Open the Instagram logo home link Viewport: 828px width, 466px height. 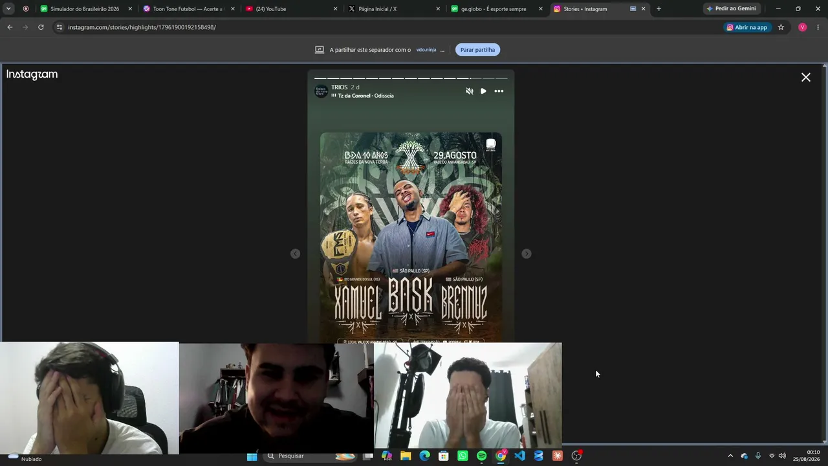pyautogui.click(x=32, y=74)
